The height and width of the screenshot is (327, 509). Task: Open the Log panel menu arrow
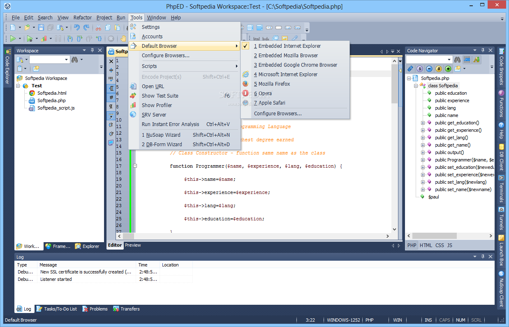pos(475,257)
